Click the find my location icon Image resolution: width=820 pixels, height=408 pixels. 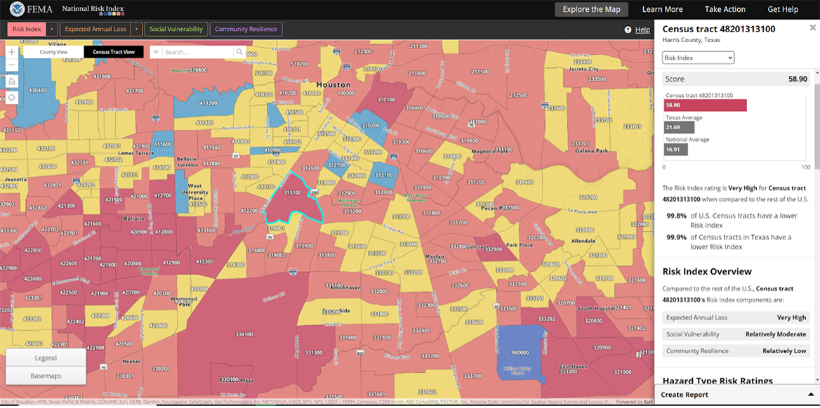11,98
